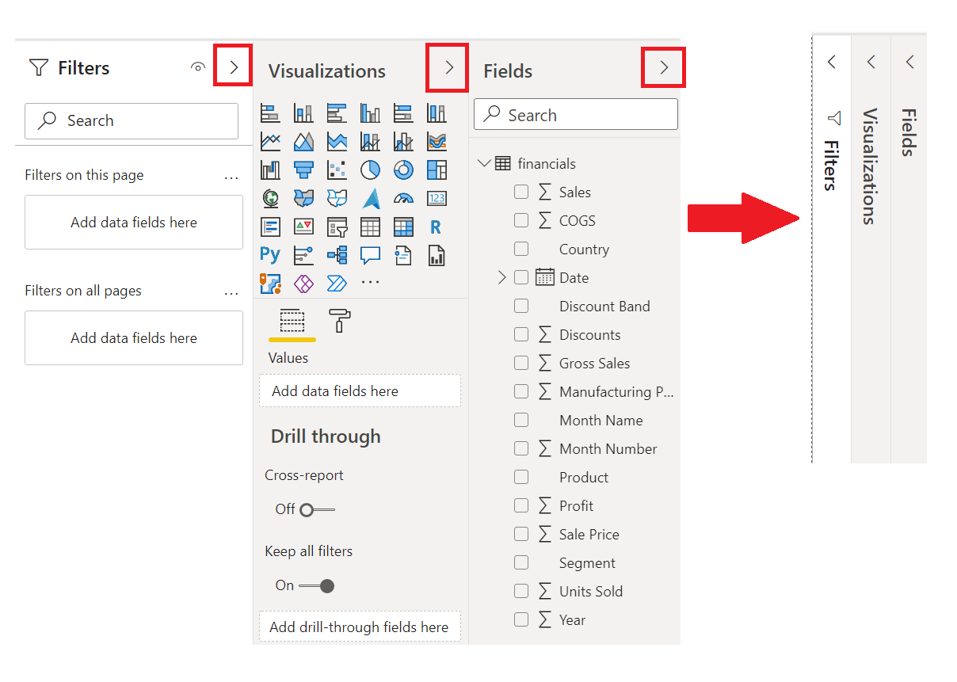Click Add drill-through fields here well
This screenshot has width=957, height=682.
(x=360, y=627)
